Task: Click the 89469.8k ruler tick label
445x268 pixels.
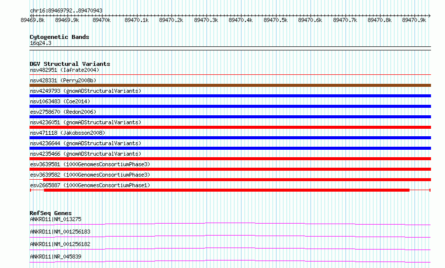Action: pyautogui.click(x=32, y=20)
